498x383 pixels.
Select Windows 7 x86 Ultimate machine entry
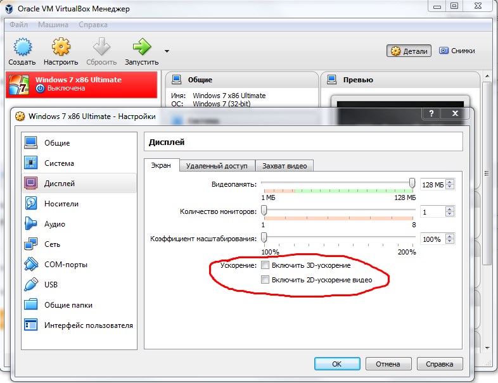pos(81,84)
